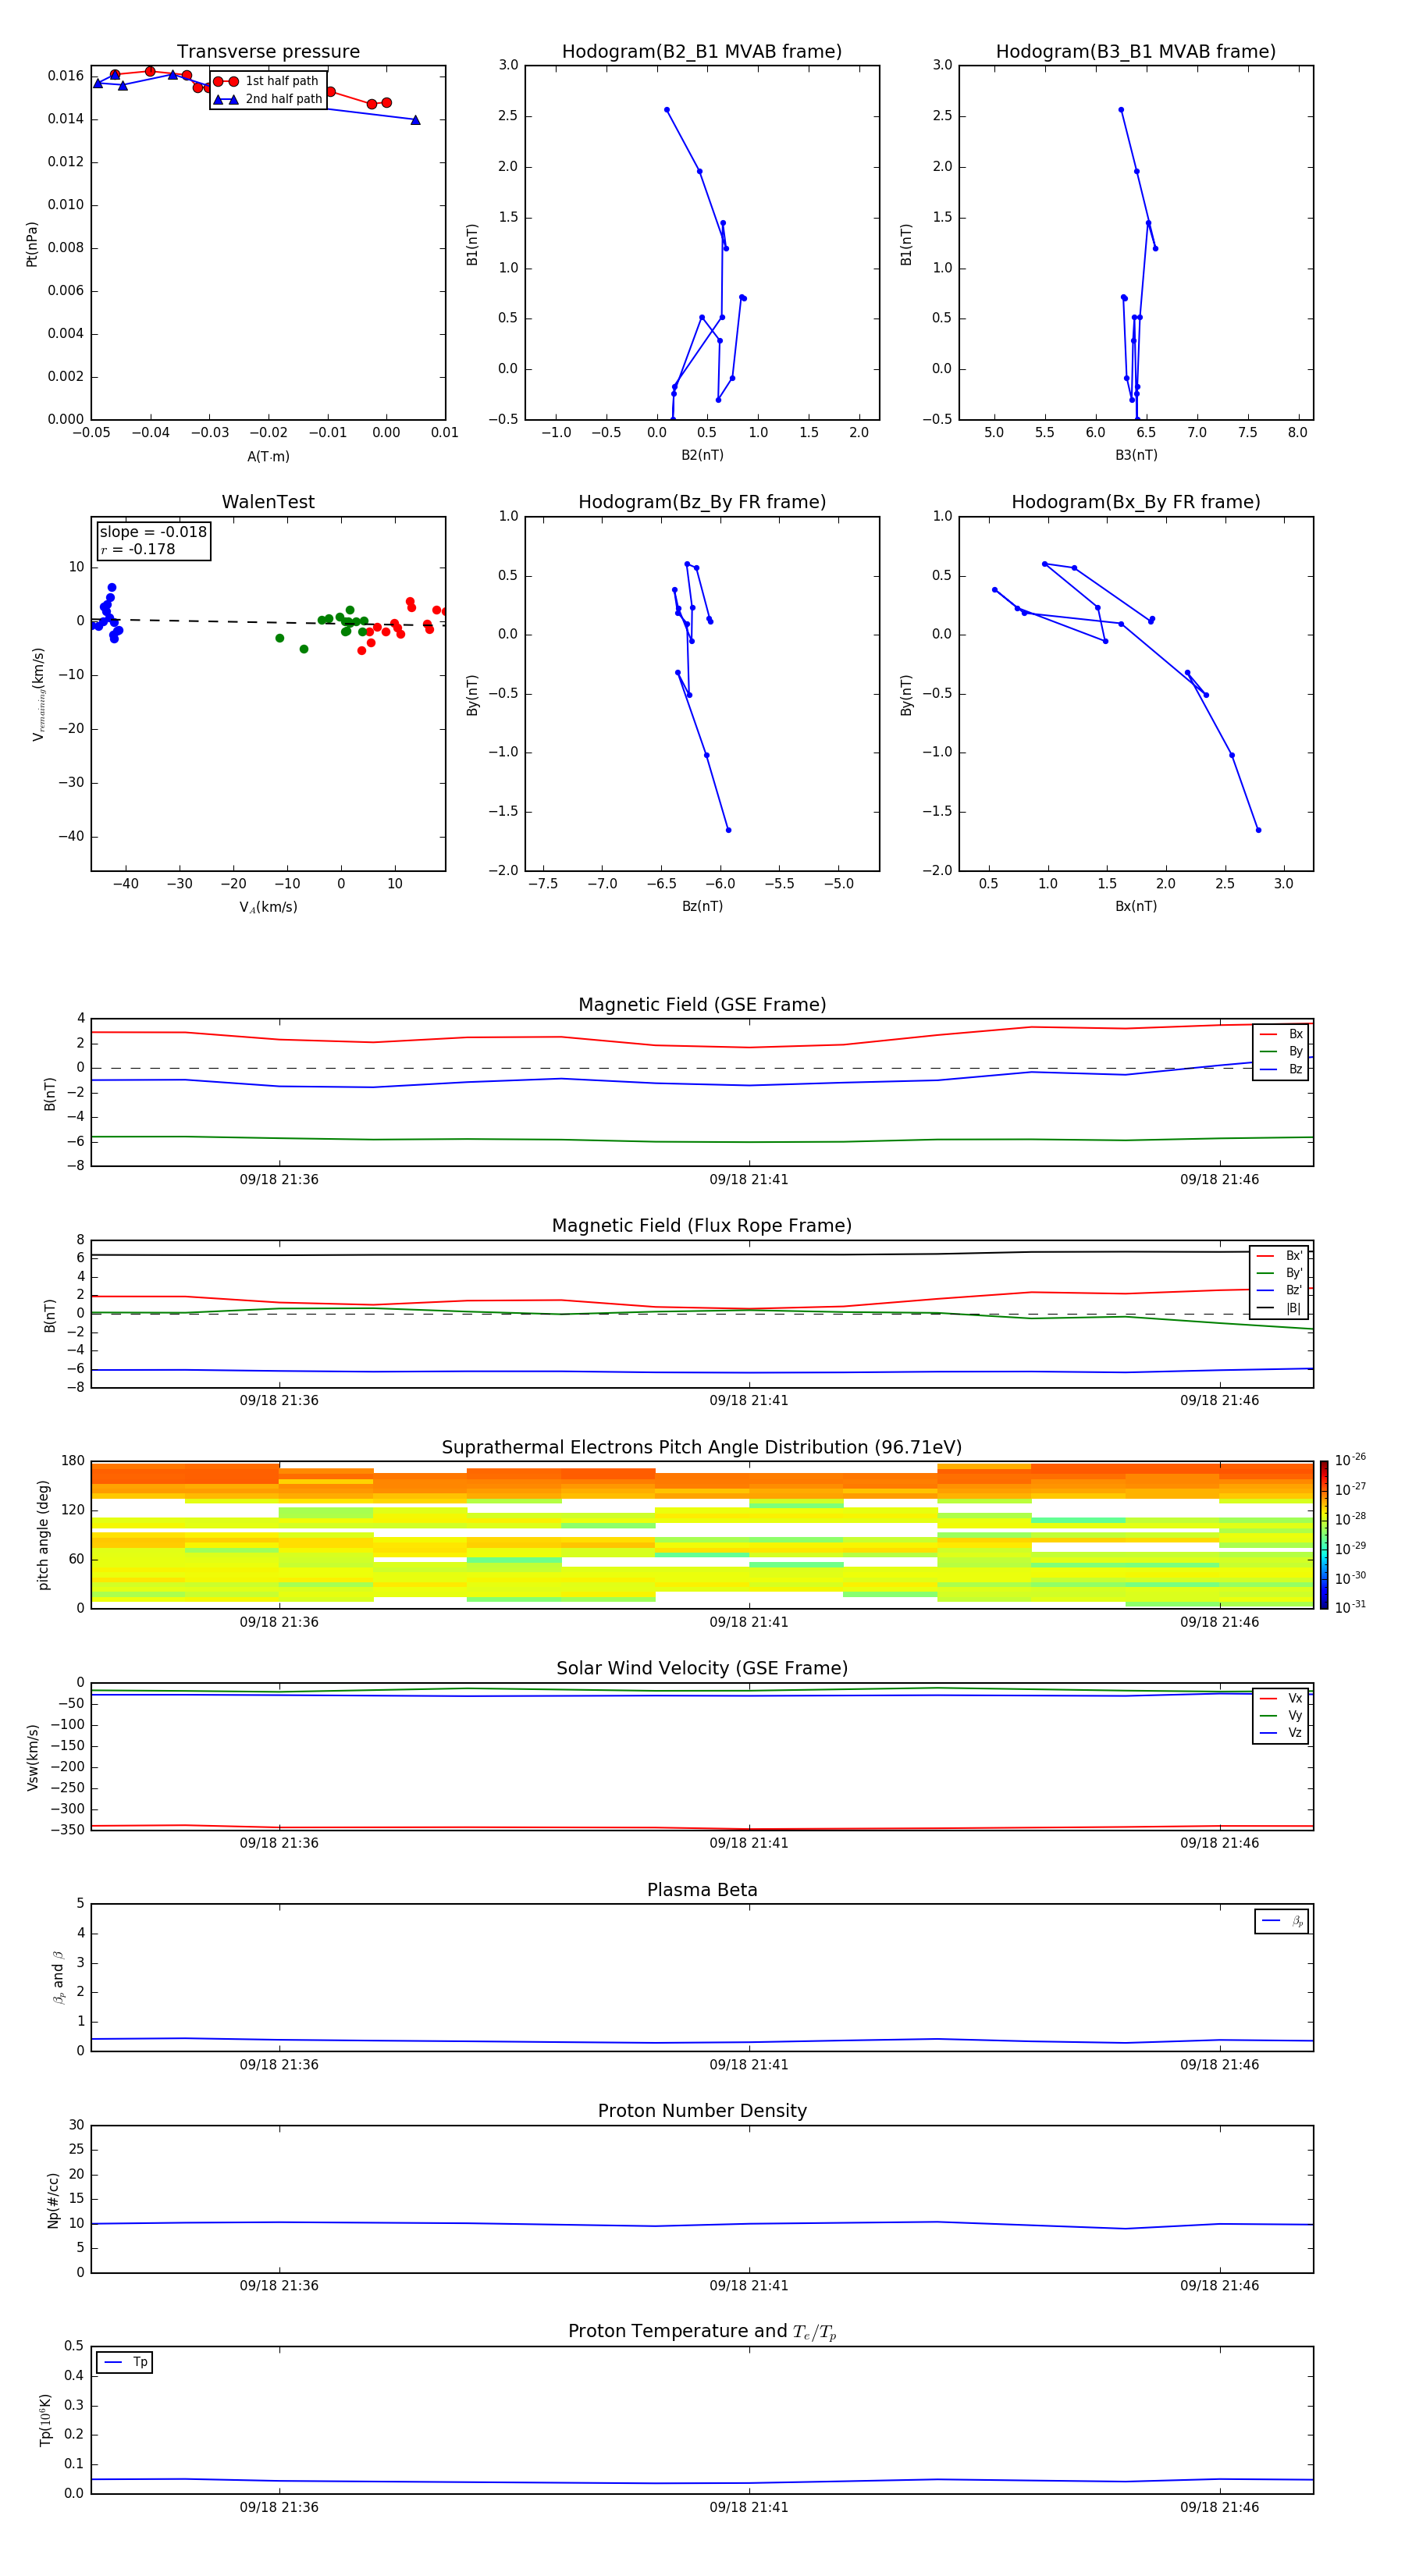Click the Bx' legend entry in flux rope panel
Viewport: 1405px width, 2576px height.
[x=1280, y=1256]
